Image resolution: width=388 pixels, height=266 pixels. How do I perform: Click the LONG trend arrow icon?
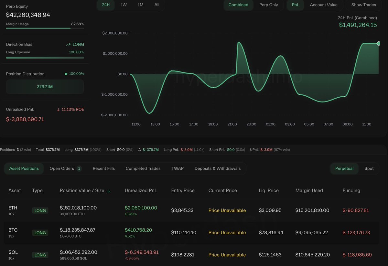(68, 45)
